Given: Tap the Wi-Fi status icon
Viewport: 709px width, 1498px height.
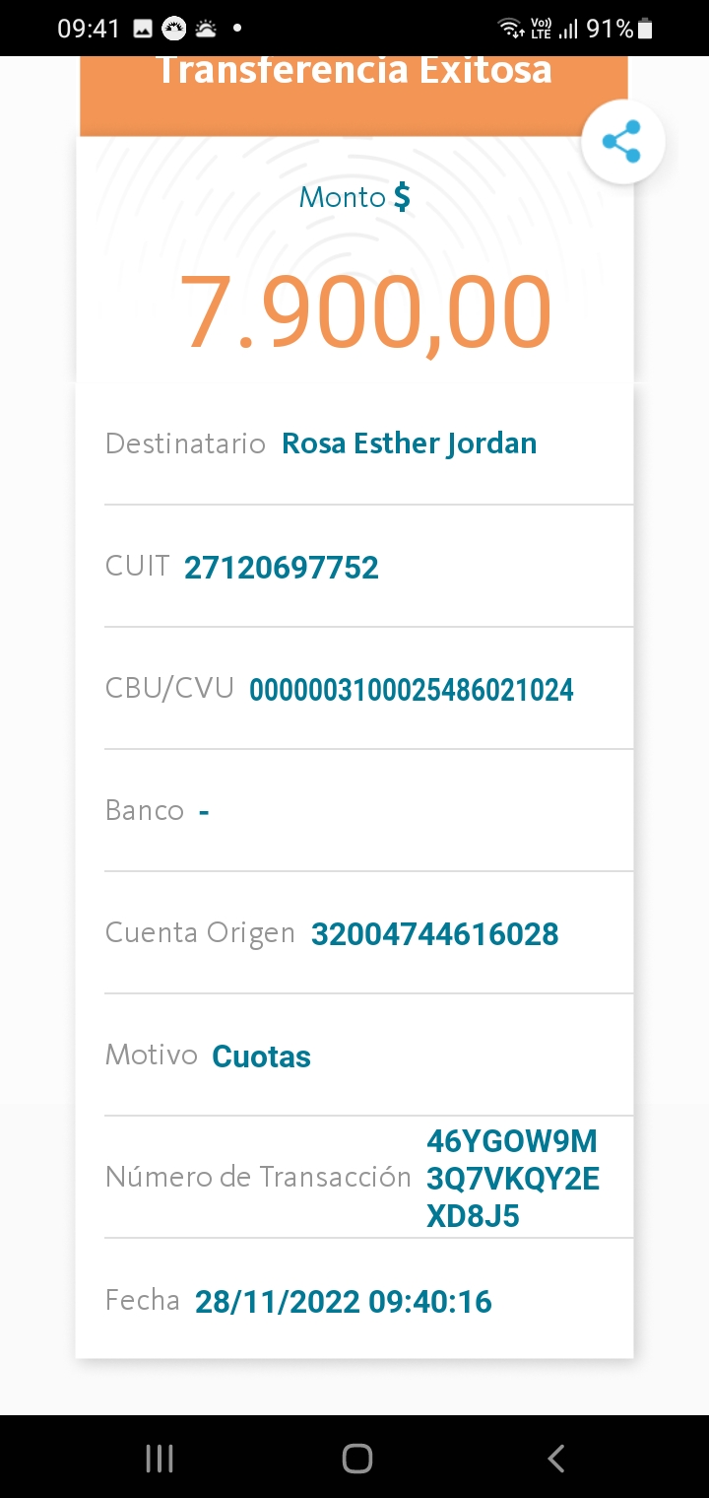Looking at the screenshot, I should [x=511, y=29].
